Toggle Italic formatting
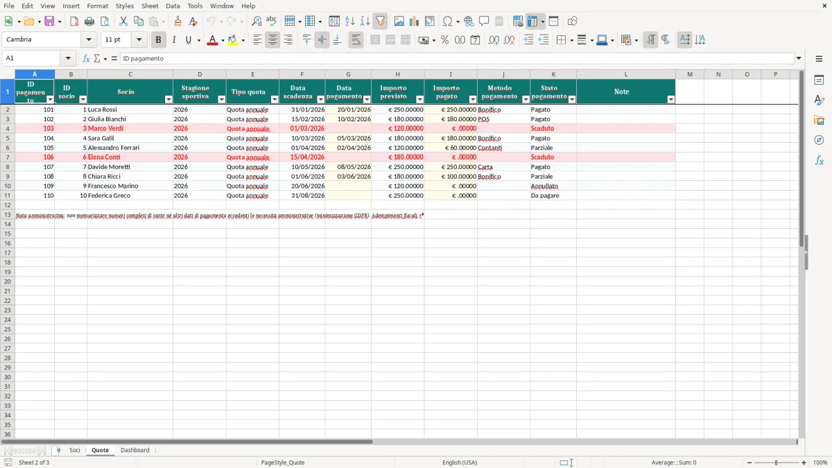The height and width of the screenshot is (468, 832). (x=174, y=40)
